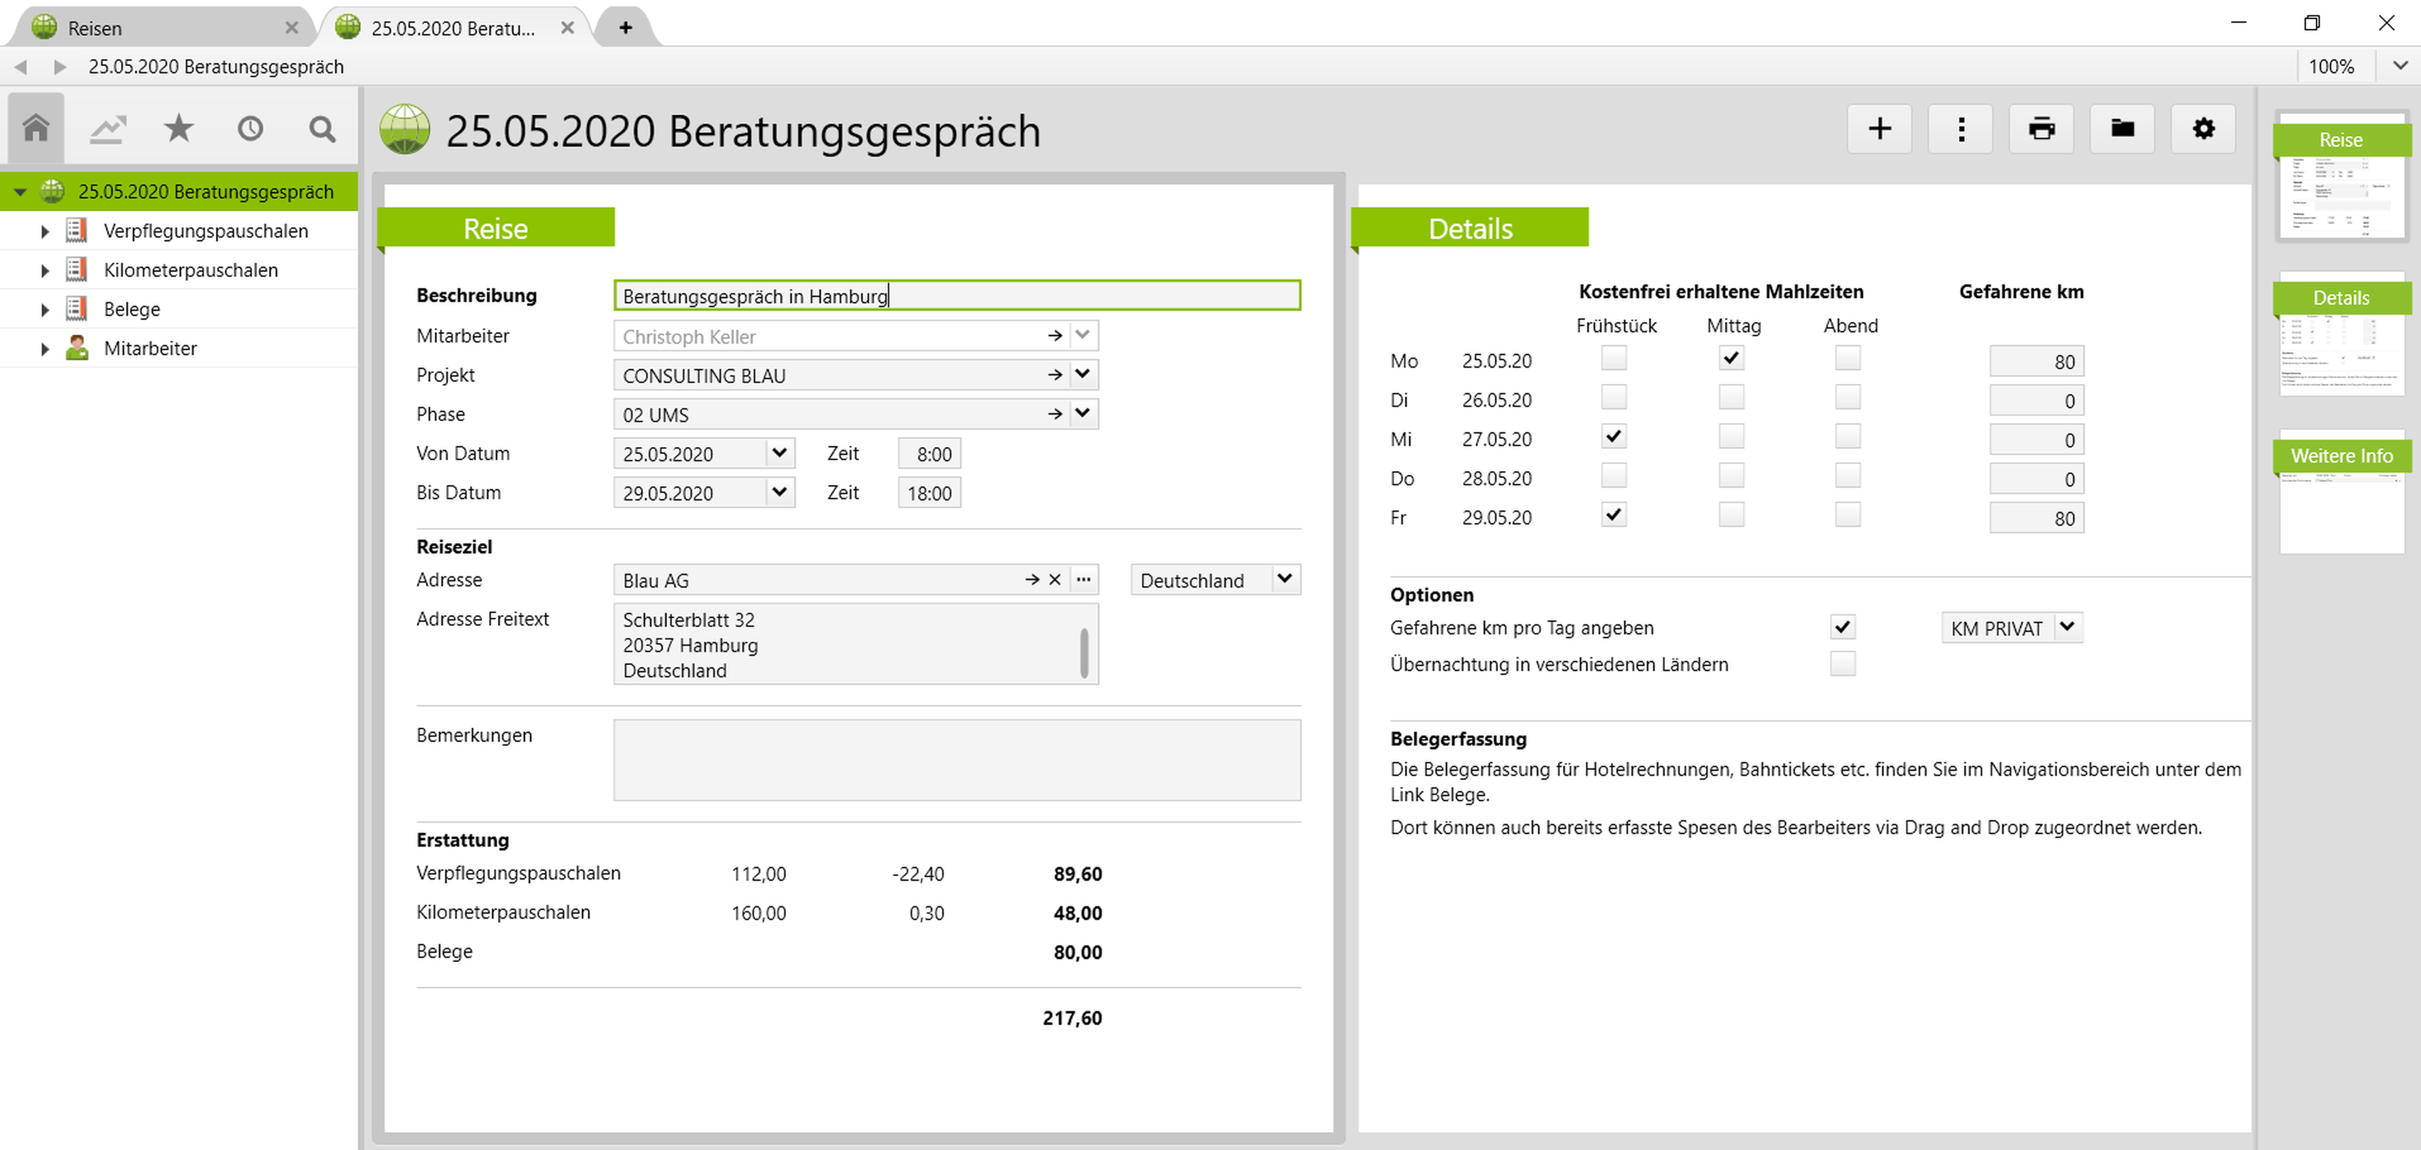Click the plus add button in header
Viewport: 2421px width, 1150px height.
click(1880, 129)
